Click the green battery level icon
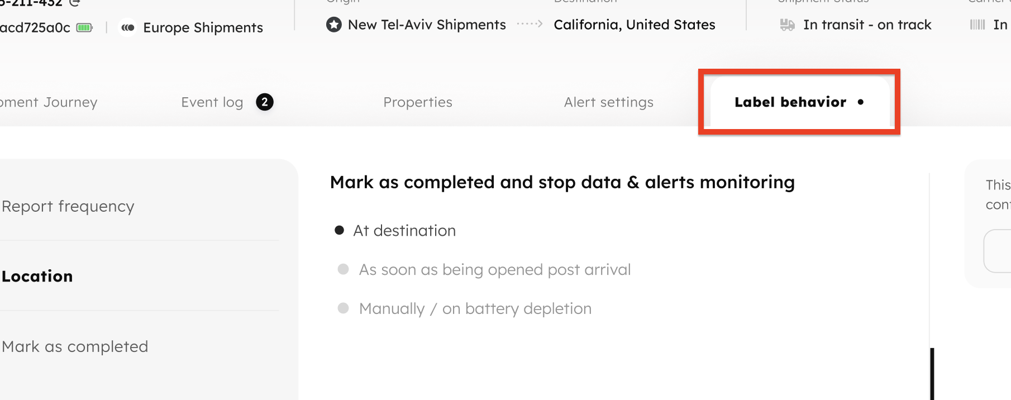The height and width of the screenshot is (400, 1011). point(84,27)
